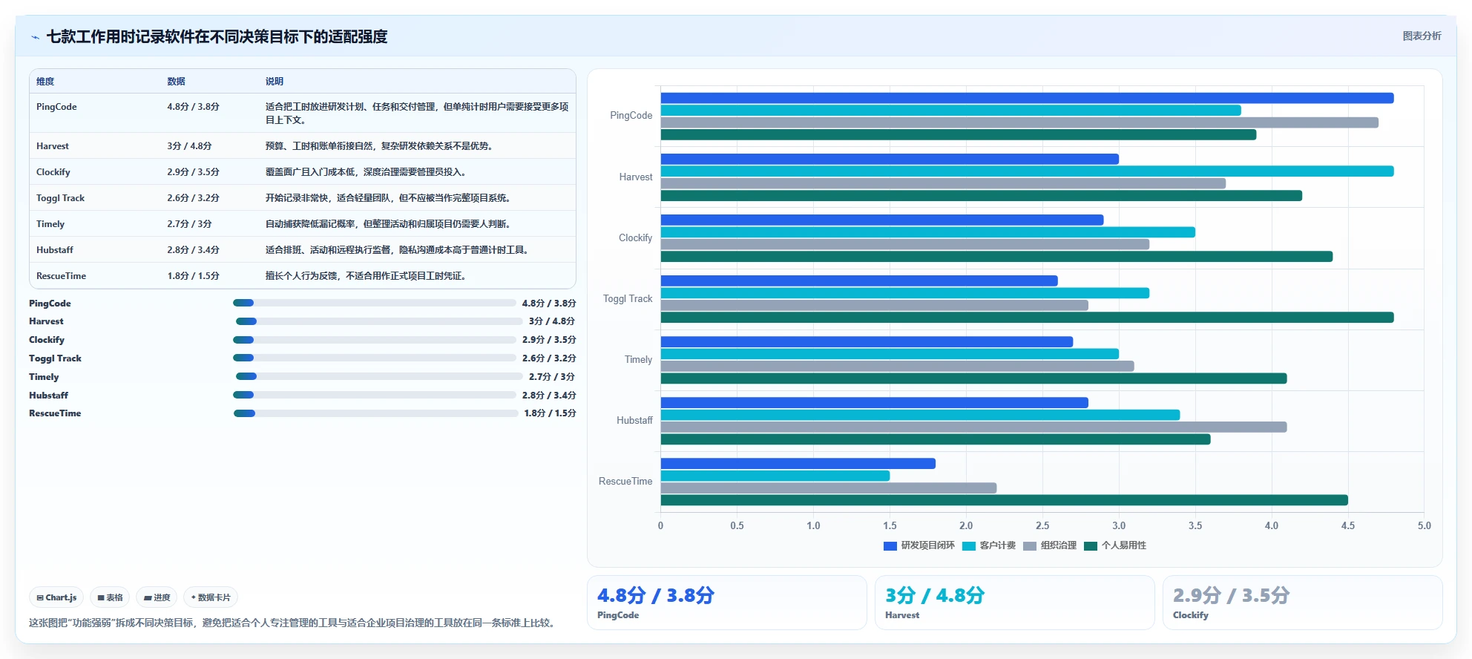Click the 数据 column header in the table
Screen dimensions: 1472x659
tap(176, 82)
